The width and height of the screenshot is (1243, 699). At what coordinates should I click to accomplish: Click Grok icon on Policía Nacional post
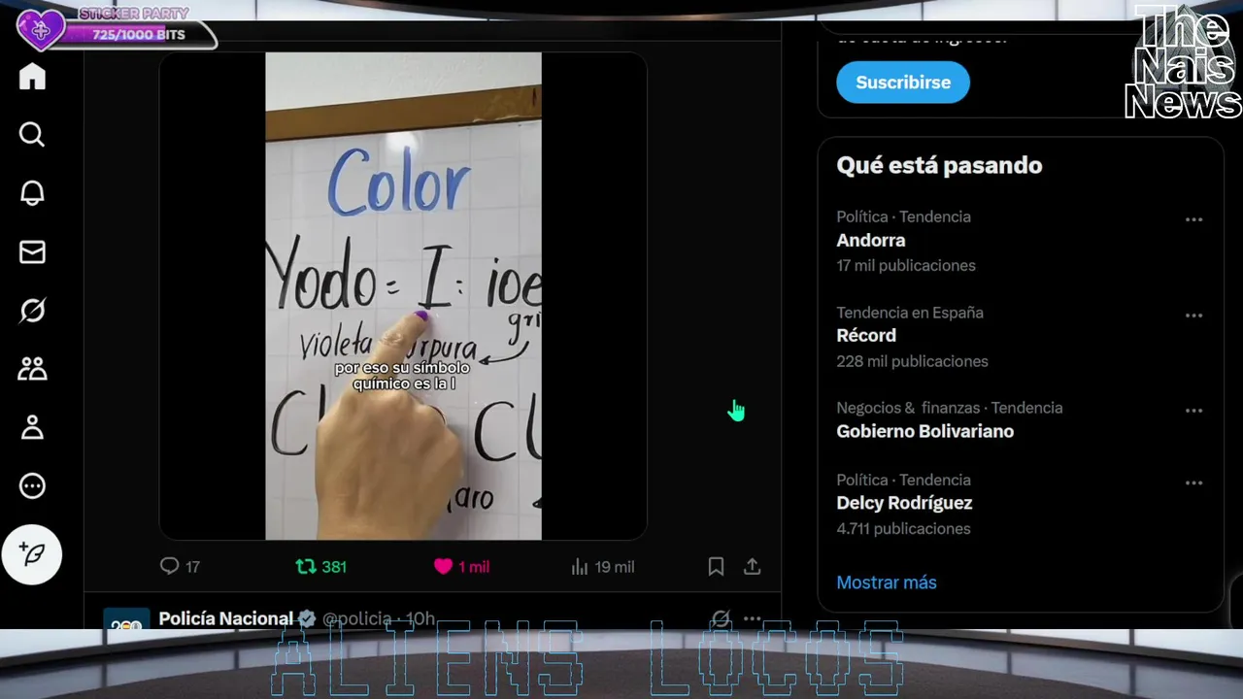720,618
